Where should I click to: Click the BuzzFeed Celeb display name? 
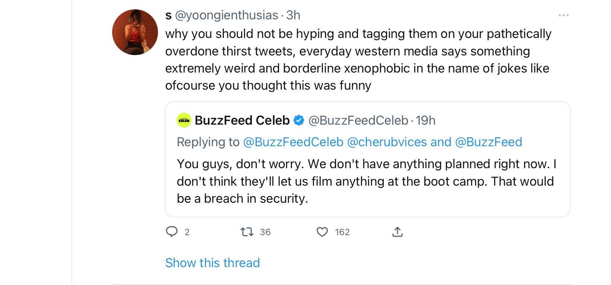[x=242, y=120]
